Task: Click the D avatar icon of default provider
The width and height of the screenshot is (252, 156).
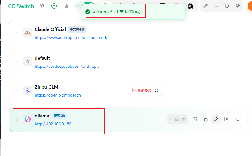Action: coord(28,62)
